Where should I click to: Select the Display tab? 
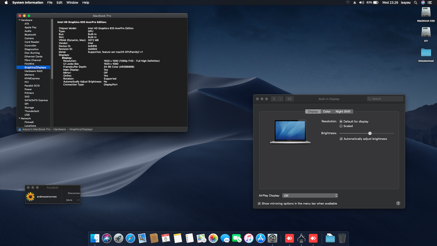pyautogui.click(x=313, y=111)
